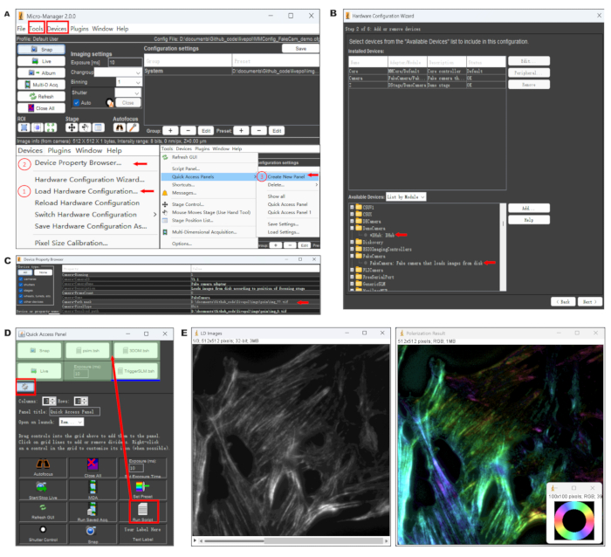The width and height of the screenshot is (611, 557).
Task: Open the Binning dropdown
Action: click(128, 82)
